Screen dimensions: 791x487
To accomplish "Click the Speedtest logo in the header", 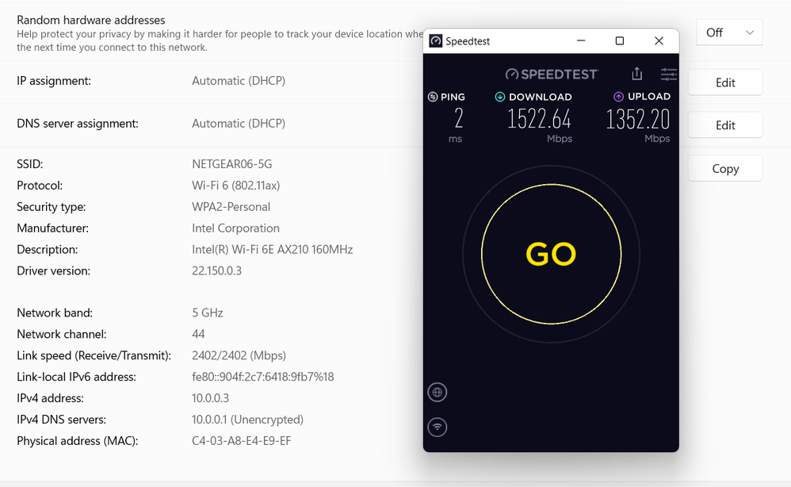I will point(551,73).
